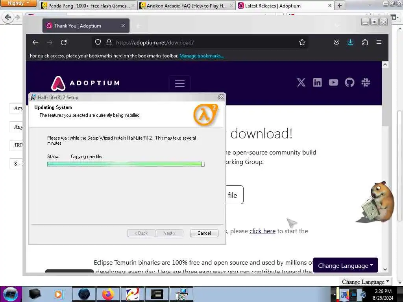Image resolution: width=403 pixels, height=302 pixels.
Task: Click the padlock site information icon
Action: pos(109,42)
